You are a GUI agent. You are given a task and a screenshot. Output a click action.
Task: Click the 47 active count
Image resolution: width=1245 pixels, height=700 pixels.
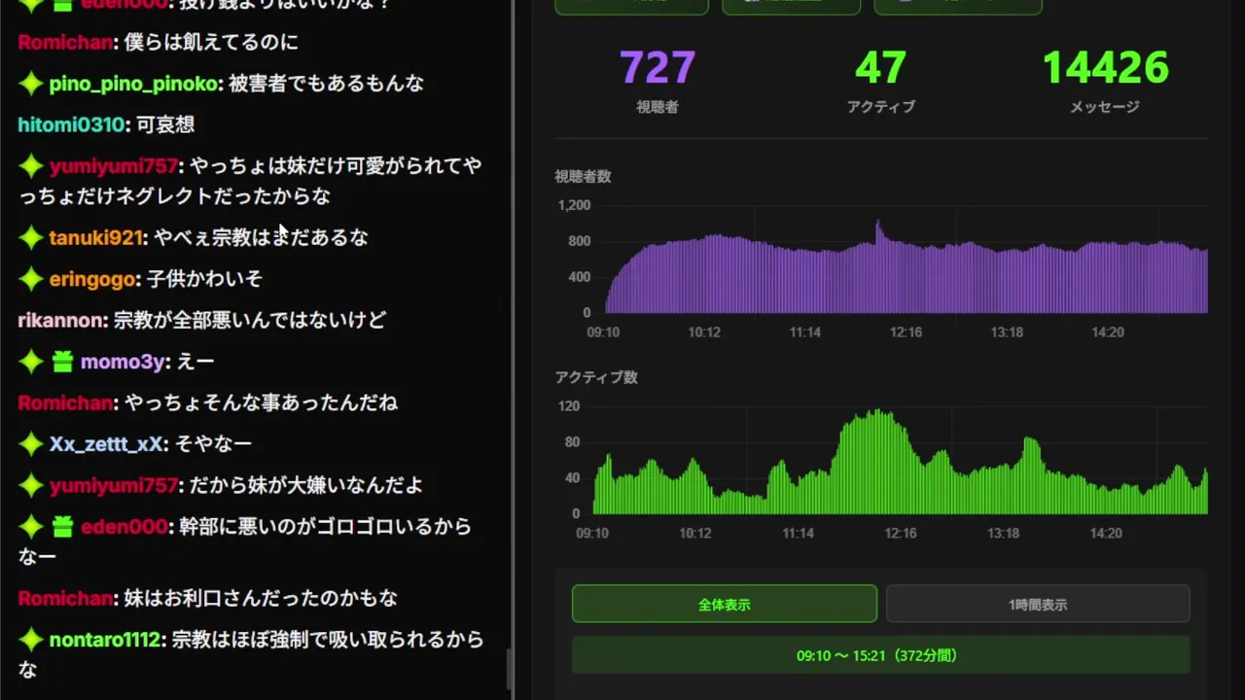[x=881, y=68]
